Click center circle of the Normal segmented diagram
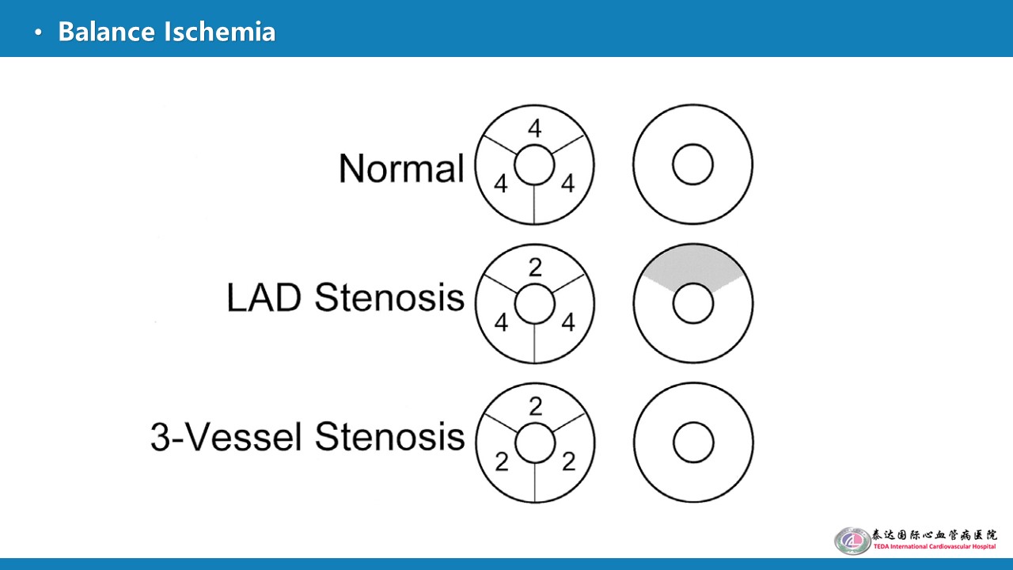 [x=534, y=165]
